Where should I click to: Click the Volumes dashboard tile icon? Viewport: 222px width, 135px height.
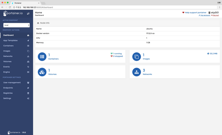click(42, 72)
